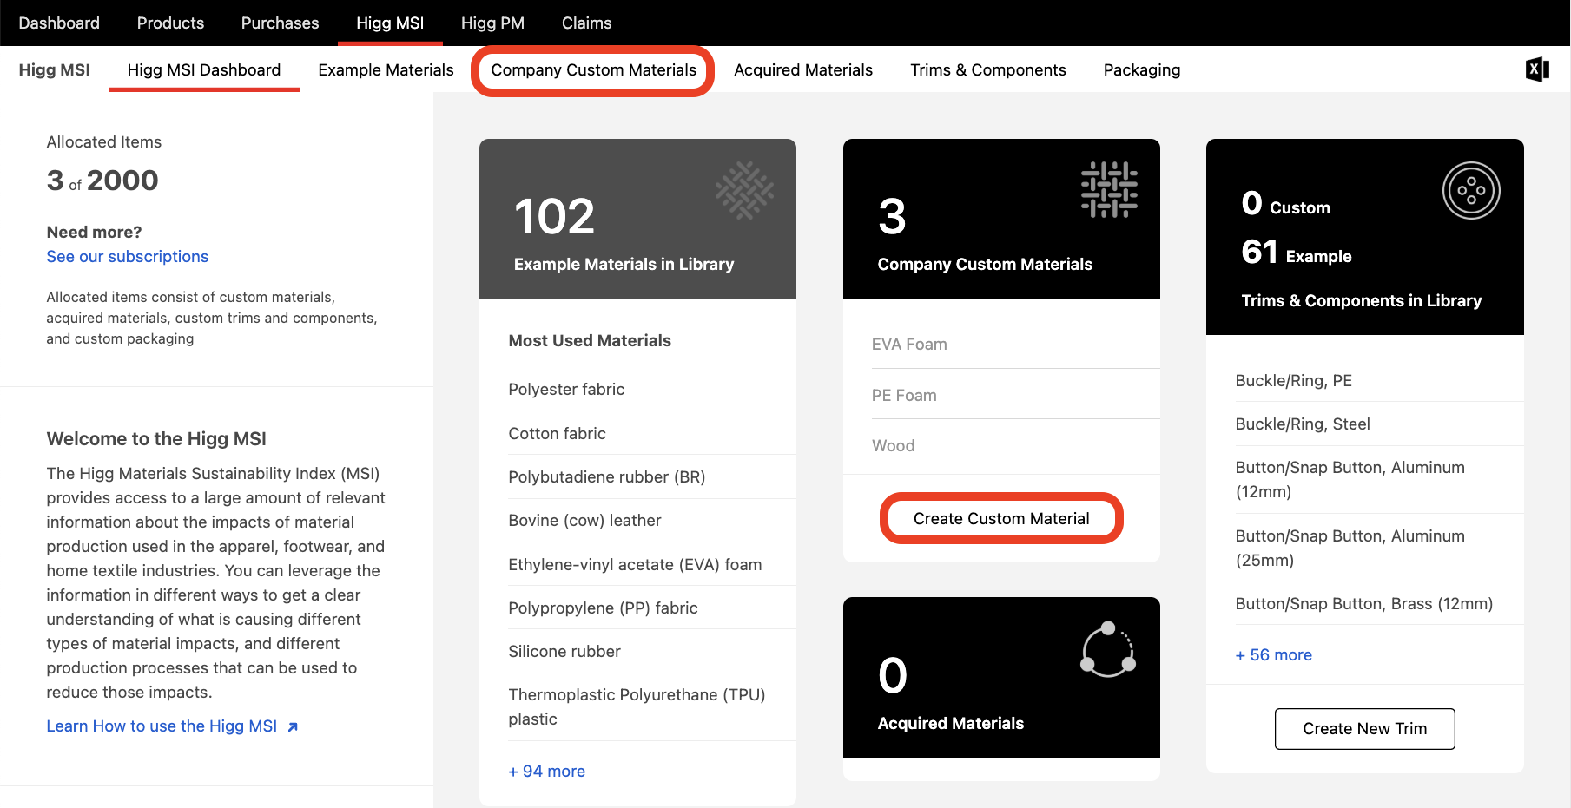Image resolution: width=1571 pixels, height=808 pixels.
Task: Click the 3 of 2000 allocated items count
Action: tap(102, 181)
